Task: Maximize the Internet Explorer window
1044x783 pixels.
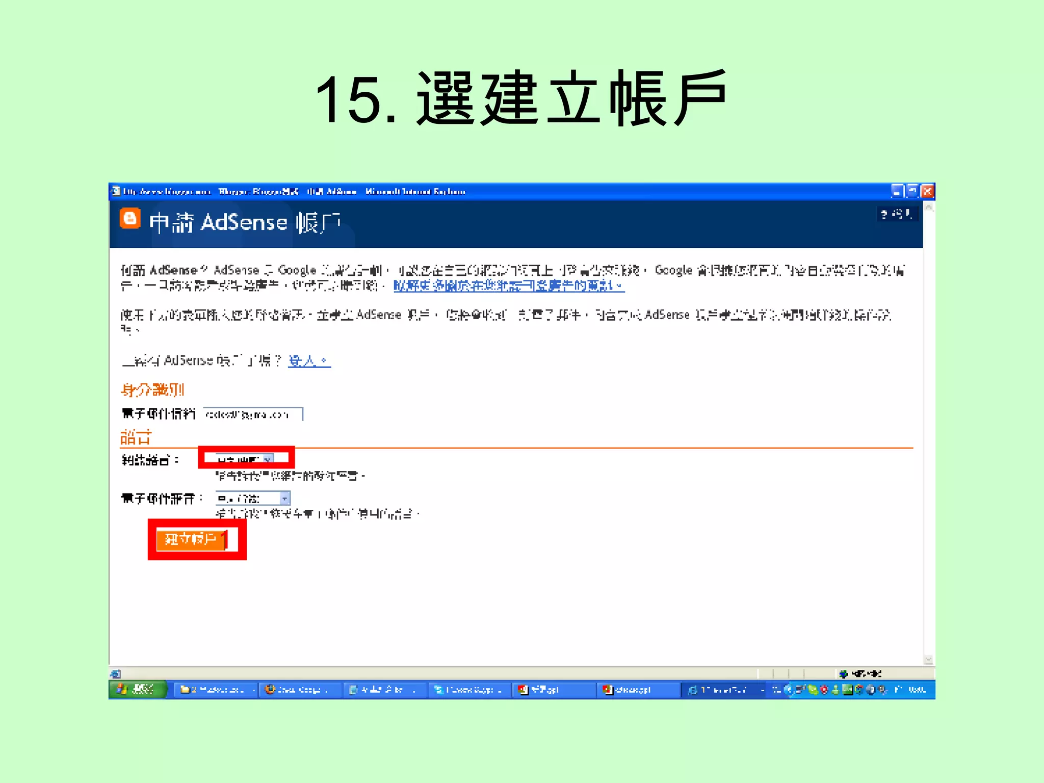Action: (912, 192)
